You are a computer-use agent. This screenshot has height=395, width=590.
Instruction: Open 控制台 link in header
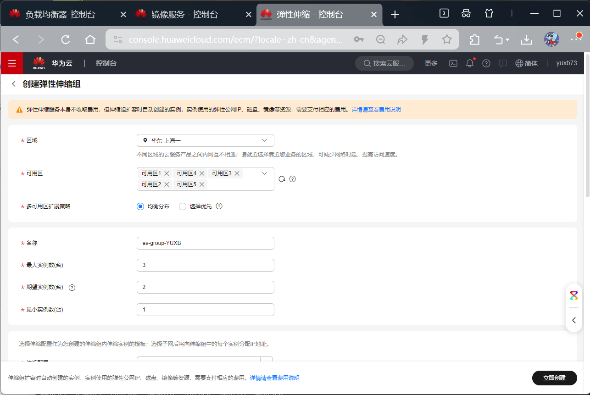106,63
